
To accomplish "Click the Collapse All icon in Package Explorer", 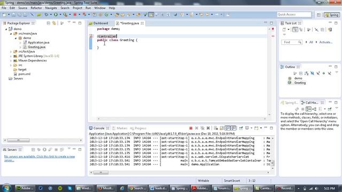I will pyautogui.click(x=49, y=23).
